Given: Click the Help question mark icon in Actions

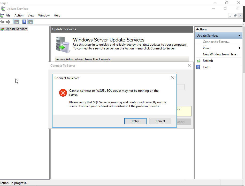Looking at the screenshot, I should [198, 67].
